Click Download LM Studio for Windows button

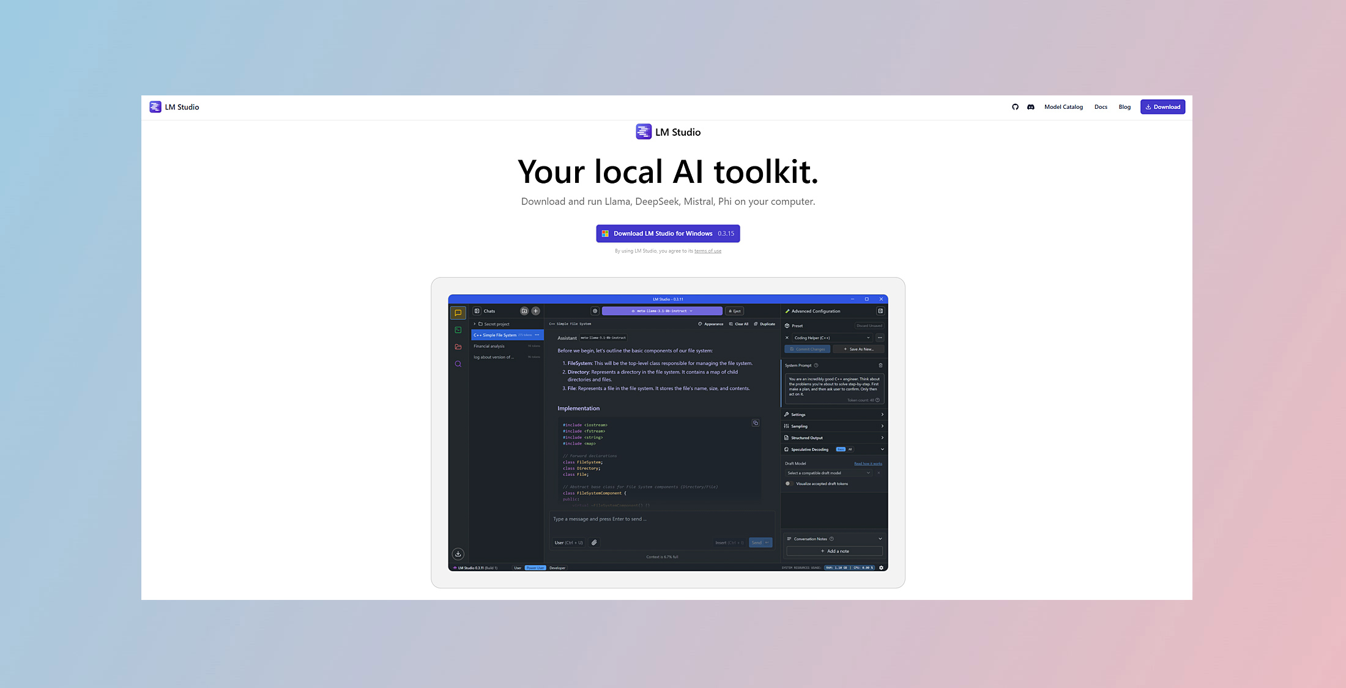tap(667, 234)
